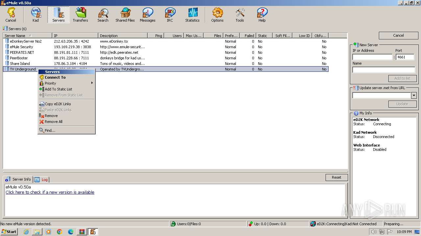Choose Remove All servers
Screen dimensions: 421x236
tap(66, 122)
